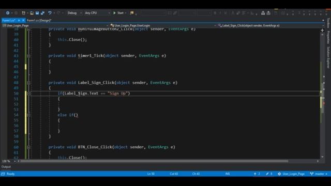Open the Label_Sign_Click member dropdown
Image resolution: width=331 pixels, height=186 pixels.
point(271,25)
